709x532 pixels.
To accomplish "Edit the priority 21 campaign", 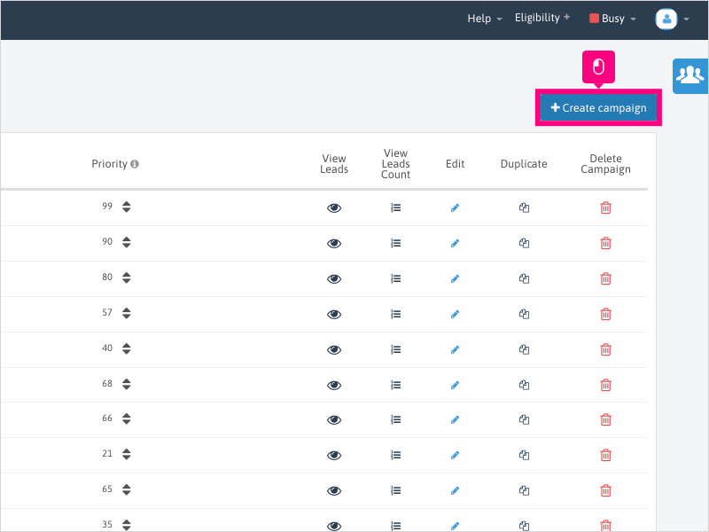I will click(x=455, y=455).
